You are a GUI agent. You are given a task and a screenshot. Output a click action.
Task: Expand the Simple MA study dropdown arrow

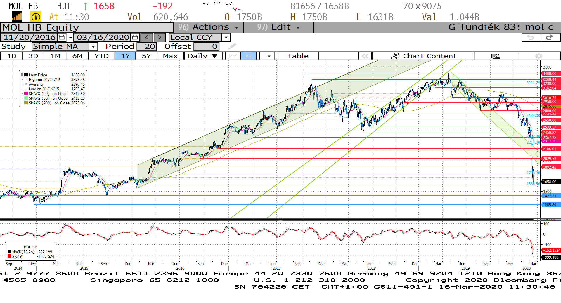[93, 46]
